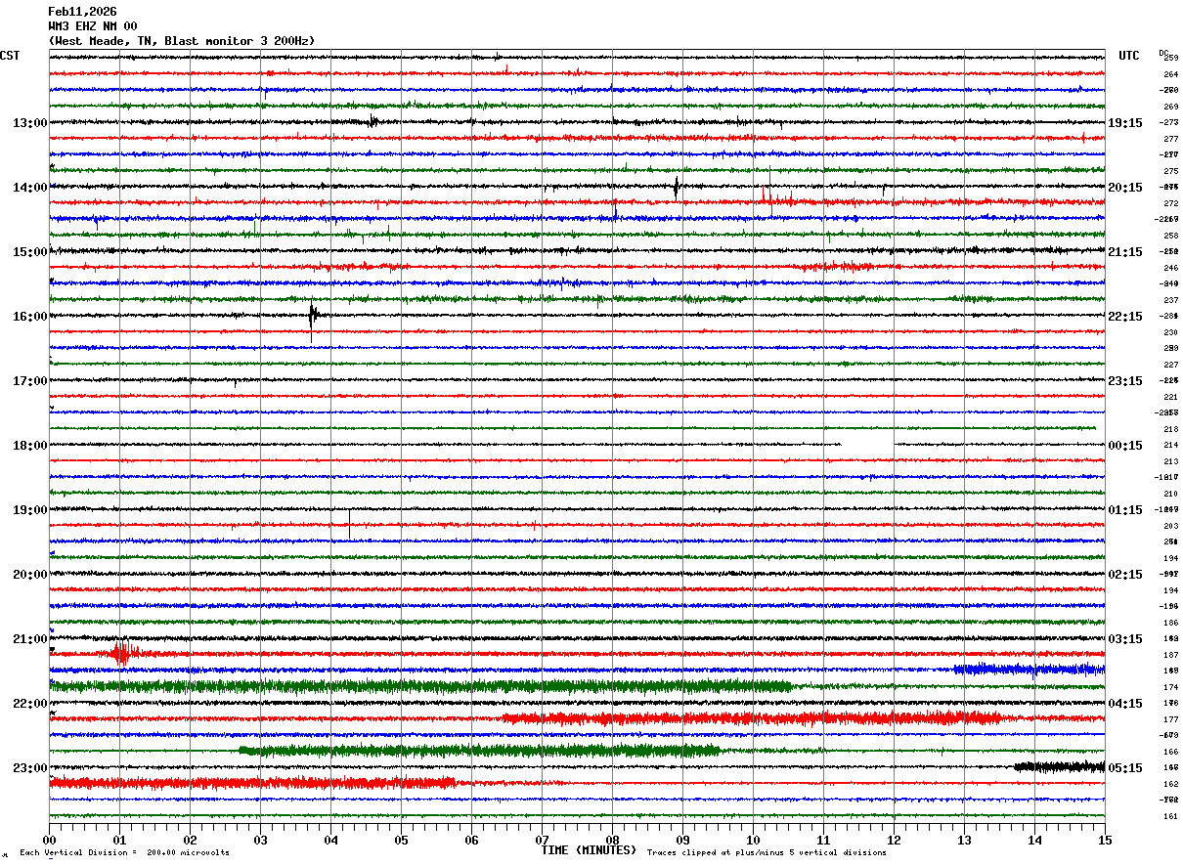The height and width of the screenshot is (866, 1183).
Task: Click the UTC column header
Action: coord(1129,56)
